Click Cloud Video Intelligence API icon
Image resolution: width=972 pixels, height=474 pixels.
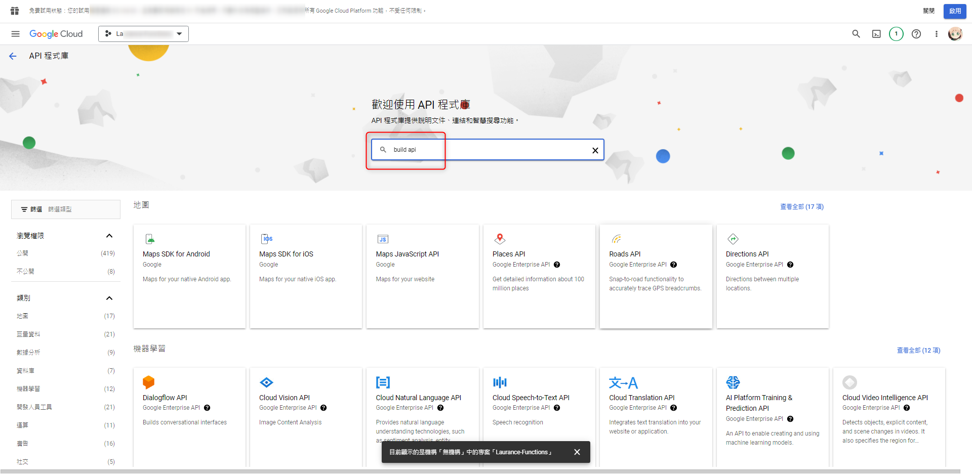tap(849, 382)
